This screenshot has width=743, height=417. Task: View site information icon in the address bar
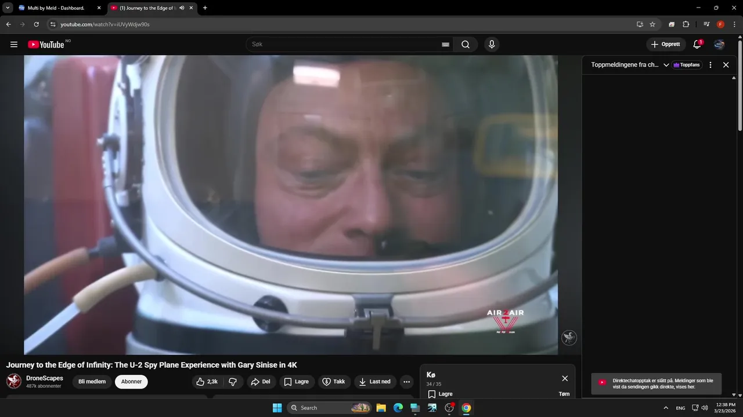(53, 24)
